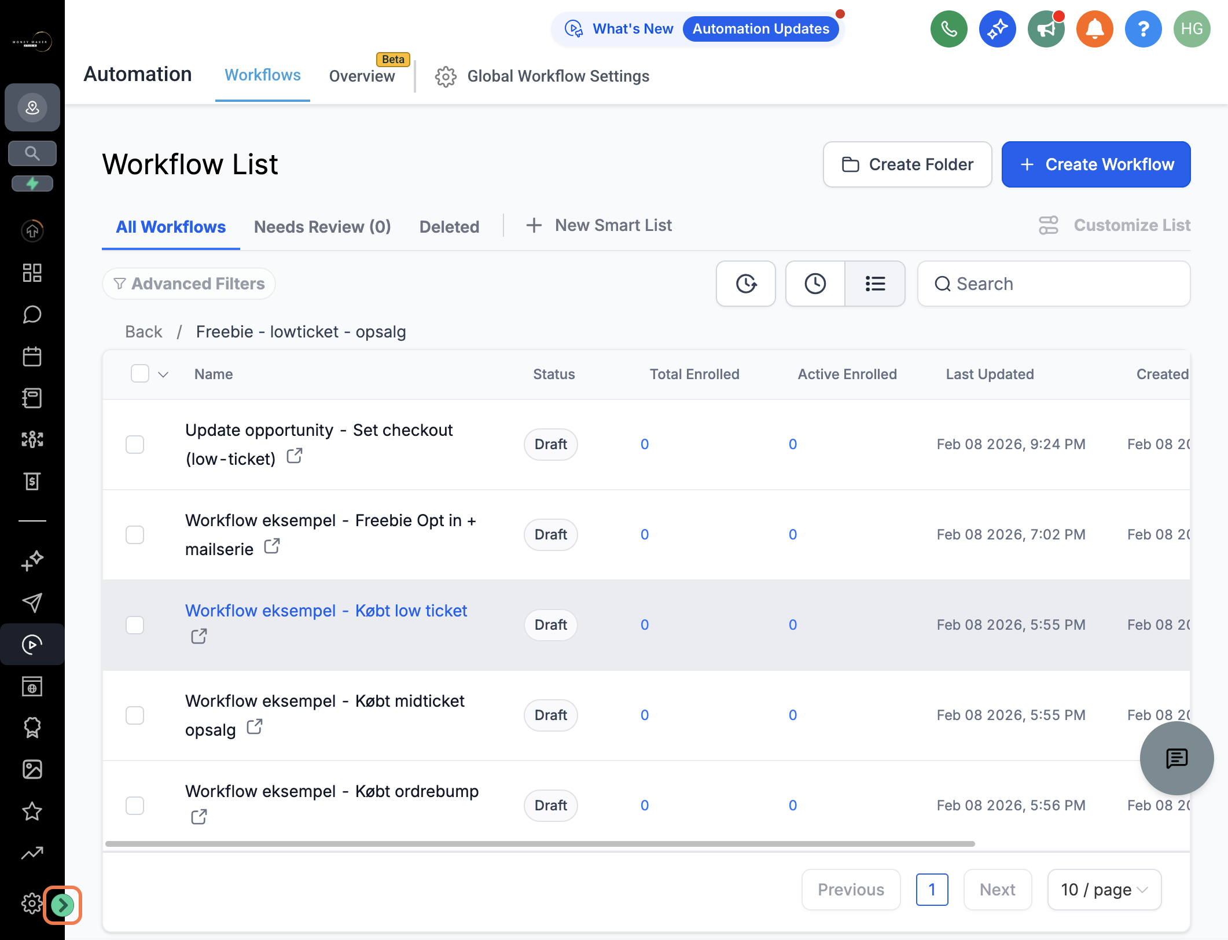Select all workflows header checkbox

140,374
